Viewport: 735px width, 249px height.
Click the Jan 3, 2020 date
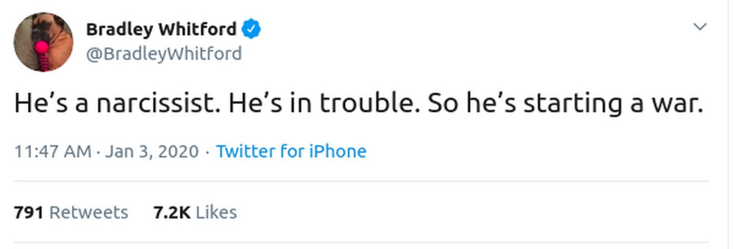[152, 151]
